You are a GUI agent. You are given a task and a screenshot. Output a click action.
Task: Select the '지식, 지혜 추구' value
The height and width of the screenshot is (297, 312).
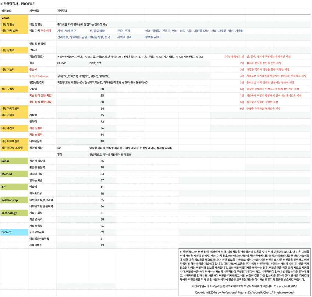(x=67, y=31)
